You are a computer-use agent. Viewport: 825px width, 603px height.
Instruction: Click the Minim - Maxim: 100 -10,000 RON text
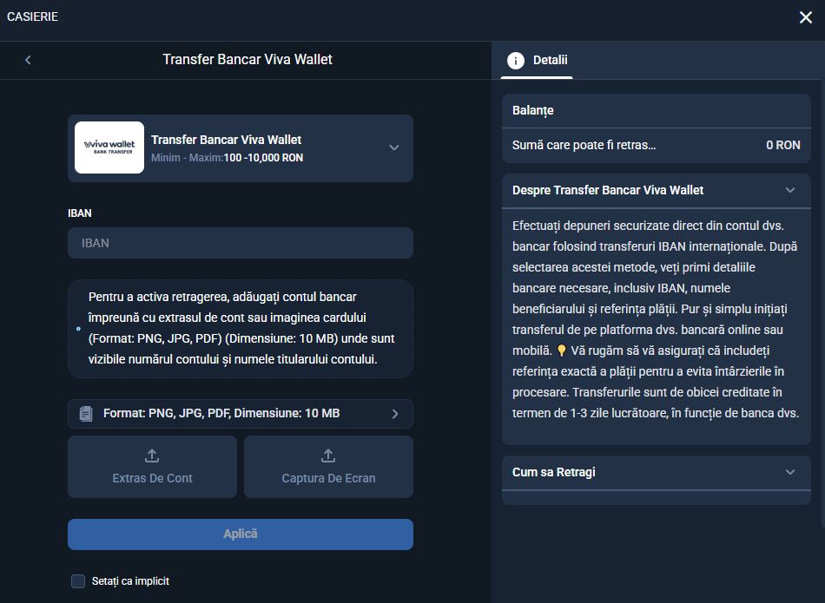click(227, 158)
